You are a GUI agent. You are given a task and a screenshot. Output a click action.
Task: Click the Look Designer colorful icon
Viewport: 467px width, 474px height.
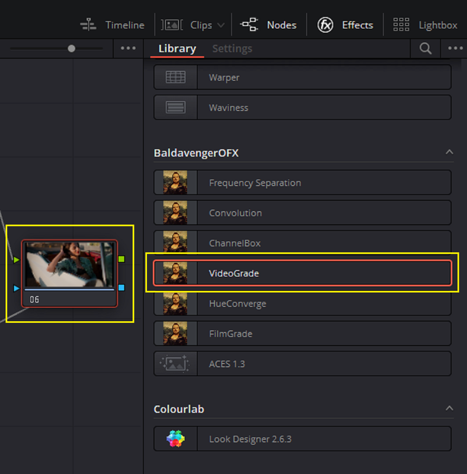tap(175, 438)
